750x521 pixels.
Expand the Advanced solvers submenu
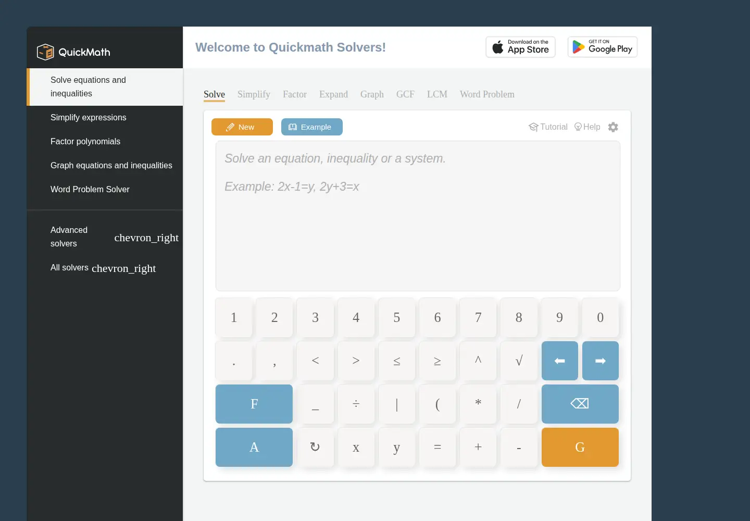tap(105, 237)
